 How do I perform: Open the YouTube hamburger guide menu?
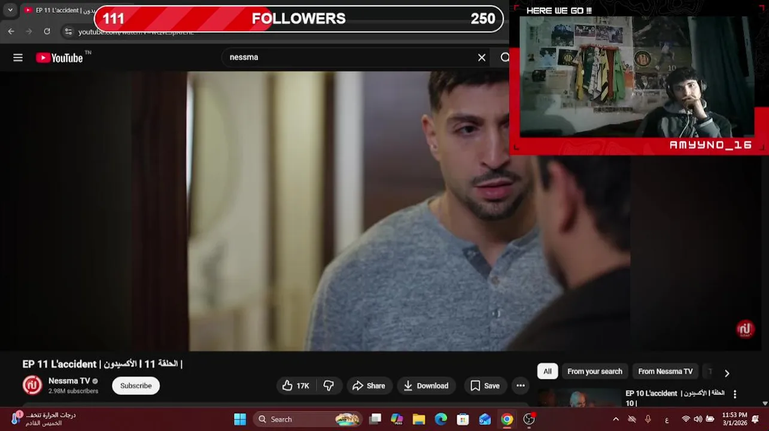(x=18, y=57)
